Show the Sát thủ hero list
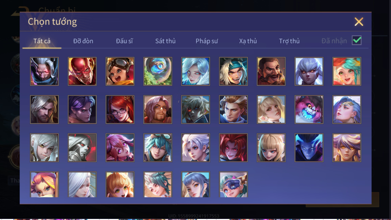Image resolution: width=391 pixels, height=220 pixels. pos(165,41)
